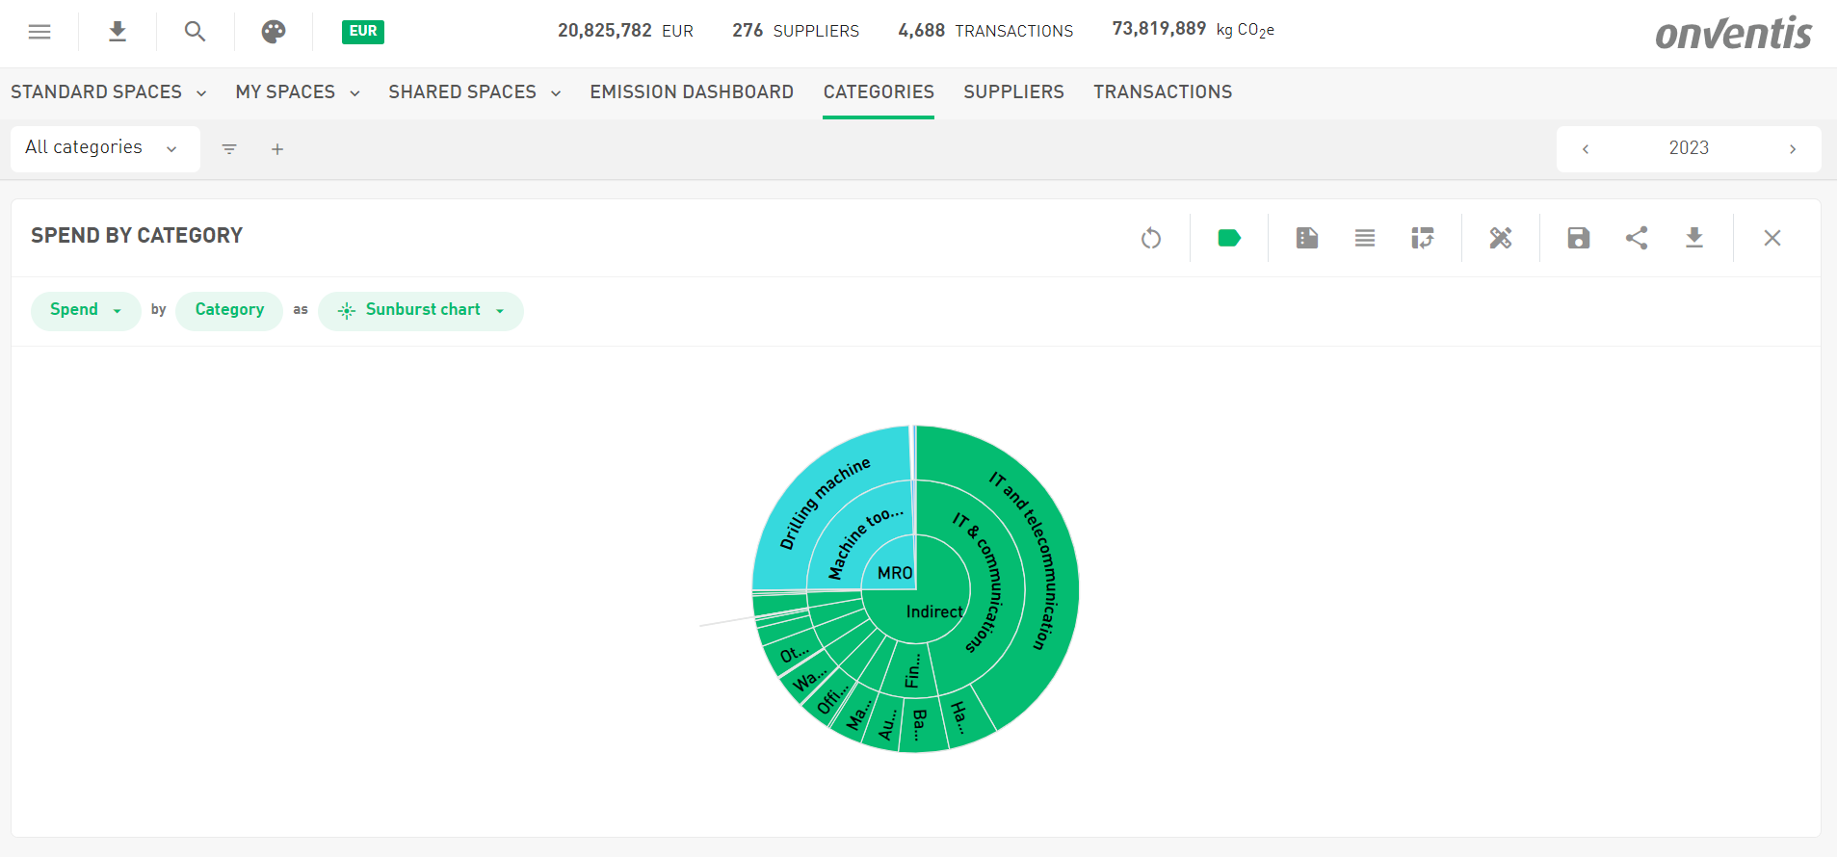Open the hamburger main menu
This screenshot has width=1837, height=857.
(39, 32)
